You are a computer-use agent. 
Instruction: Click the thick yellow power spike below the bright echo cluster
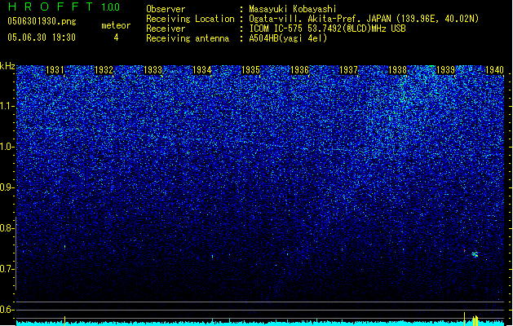(475, 321)
